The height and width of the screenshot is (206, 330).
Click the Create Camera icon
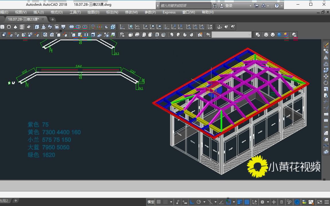point(200,34)
